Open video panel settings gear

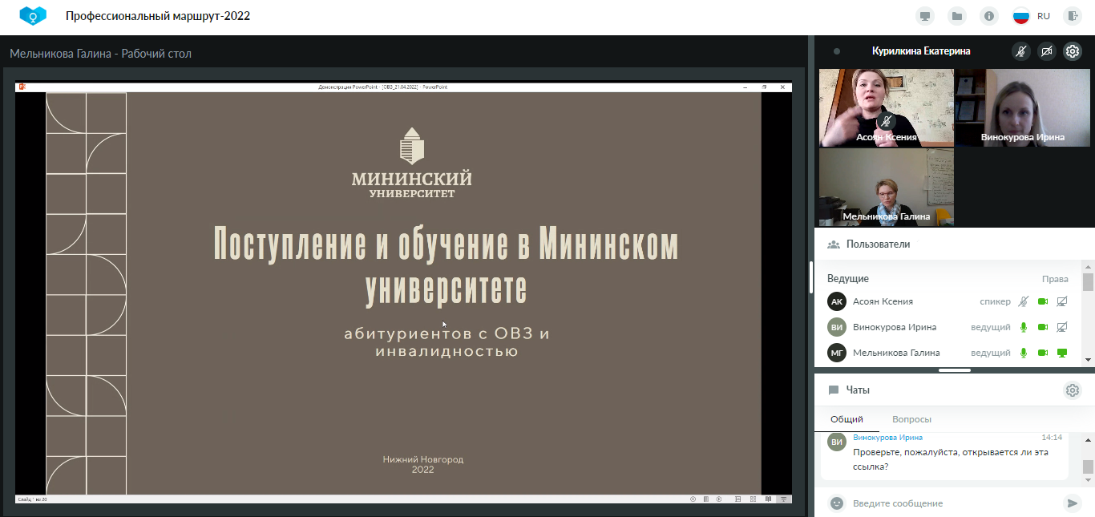1072,51
